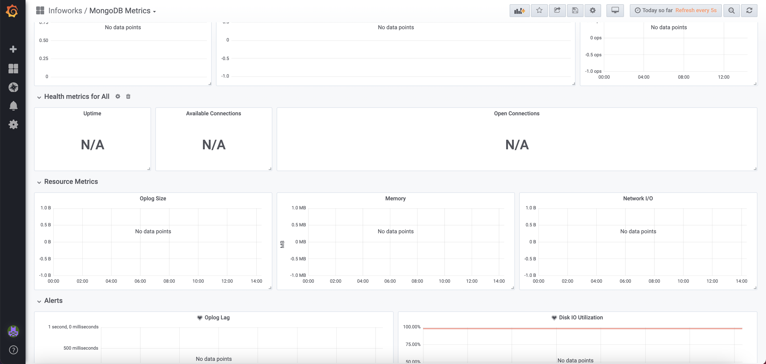Open the Network I/O panel title menu

pos(638,198)
